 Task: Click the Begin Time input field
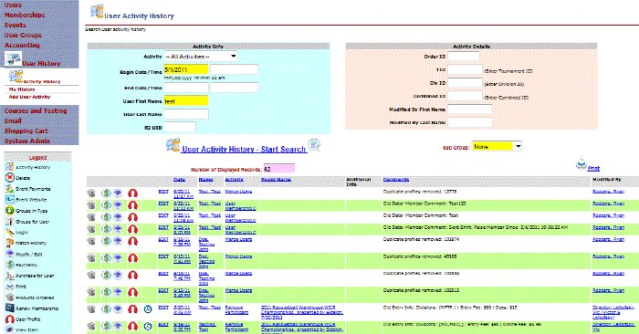pyautogui.click(x=234, y=69)
